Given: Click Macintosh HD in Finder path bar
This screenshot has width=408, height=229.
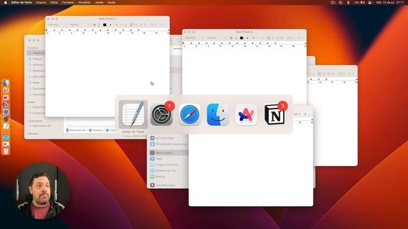Looking at the screenshot, I should point(76,130).
